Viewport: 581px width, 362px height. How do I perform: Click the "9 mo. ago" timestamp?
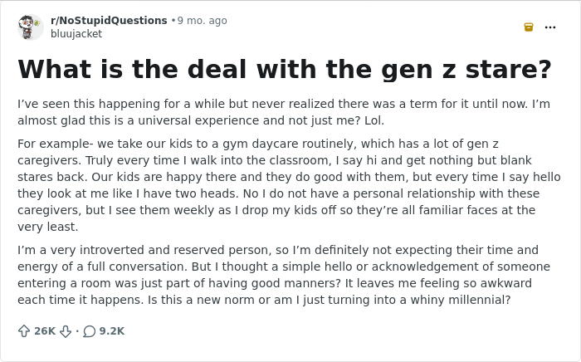tap(202, 21)
